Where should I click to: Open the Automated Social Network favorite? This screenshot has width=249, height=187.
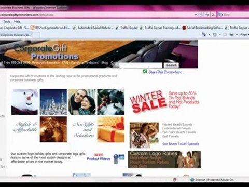pyautogui.click(x=93, y=28)
